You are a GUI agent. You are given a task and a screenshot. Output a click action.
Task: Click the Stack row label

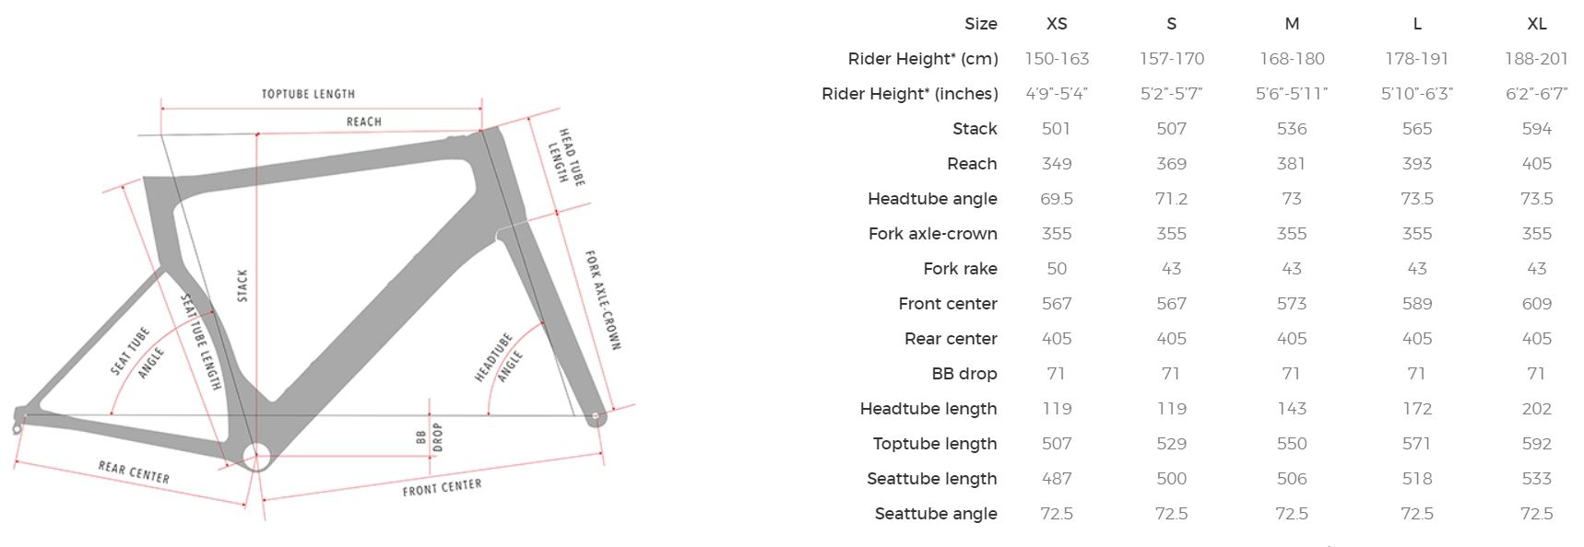(x=975, y=129)
